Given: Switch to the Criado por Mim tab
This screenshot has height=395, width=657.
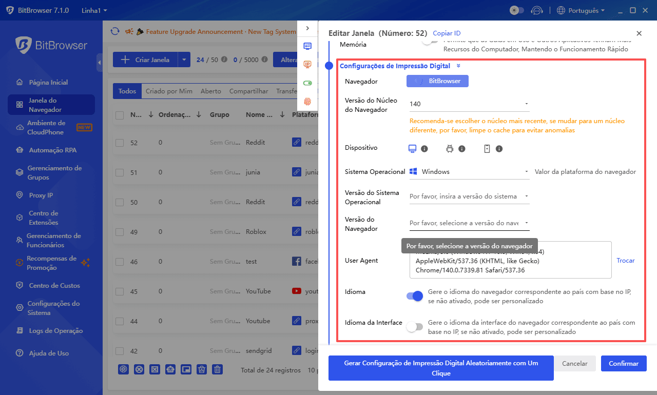Looking at the screenshot, I should [169, 91].
